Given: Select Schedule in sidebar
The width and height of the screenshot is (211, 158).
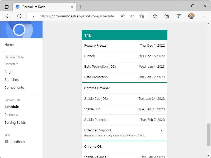Looking at the screenshot, I should [12, 107].
